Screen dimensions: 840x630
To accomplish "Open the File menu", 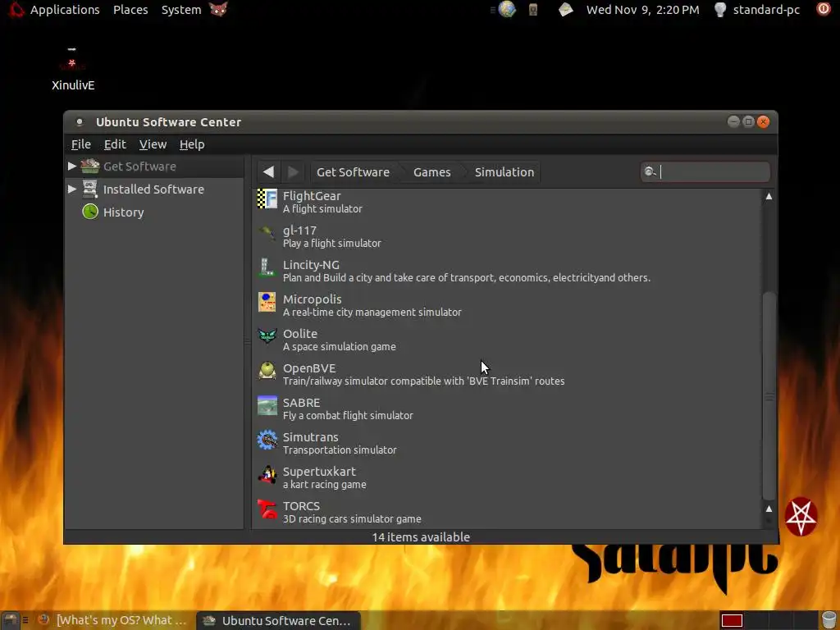I will click(x=81, y=144).
